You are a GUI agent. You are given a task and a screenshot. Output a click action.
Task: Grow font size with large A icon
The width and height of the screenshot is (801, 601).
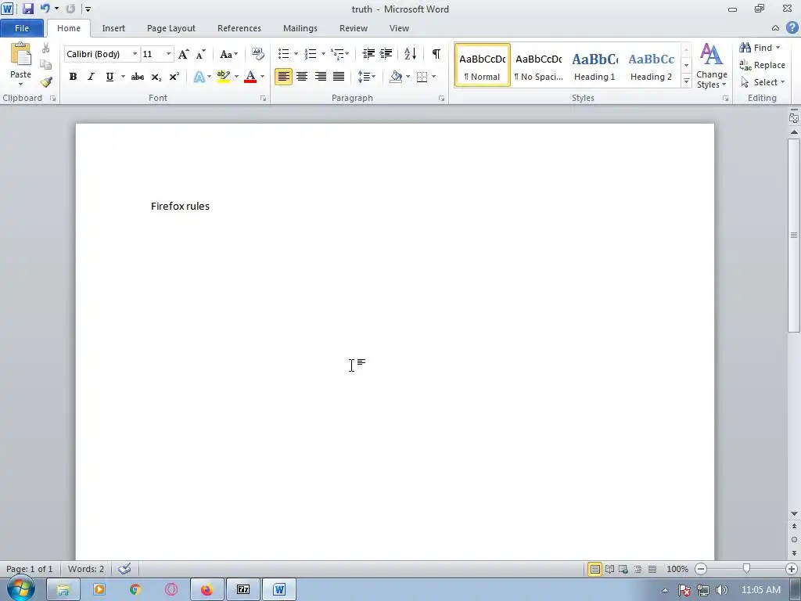[183, 54]
